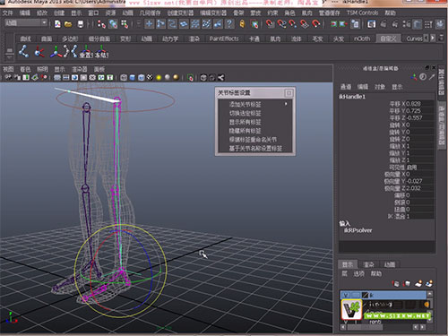Click the ikHandle1 object name
The width and height of the screenshot is (448, 336).
tap(352, 97)
